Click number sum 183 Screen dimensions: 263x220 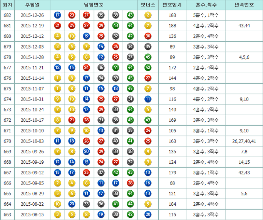[172, 15]
